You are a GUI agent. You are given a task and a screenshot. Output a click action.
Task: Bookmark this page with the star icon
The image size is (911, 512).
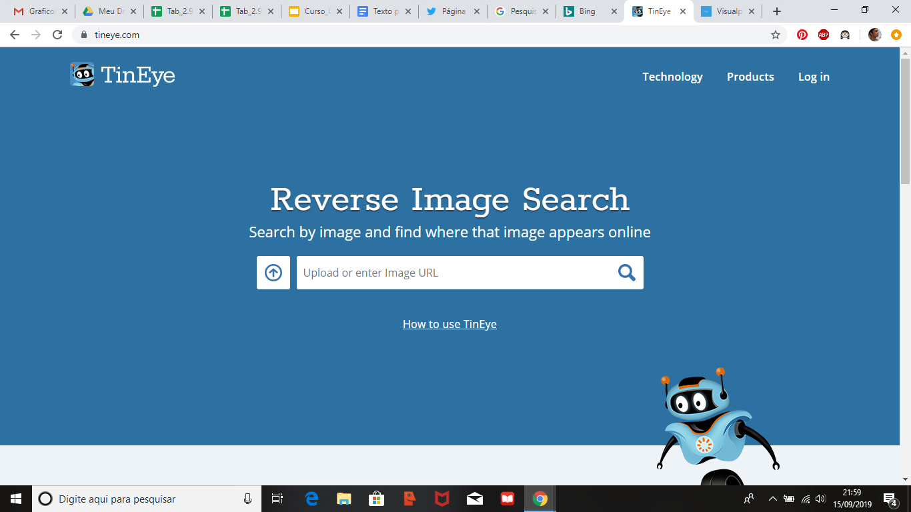(776, 35)
